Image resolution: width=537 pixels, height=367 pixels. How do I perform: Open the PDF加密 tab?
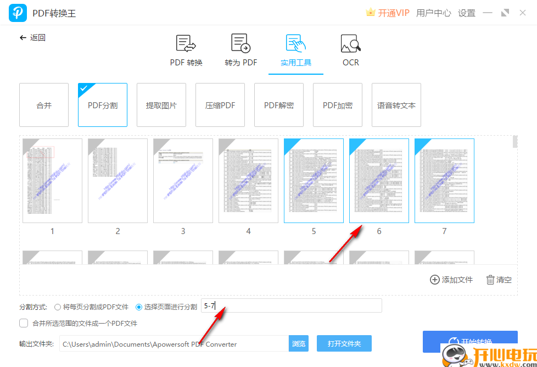point(337,104)
